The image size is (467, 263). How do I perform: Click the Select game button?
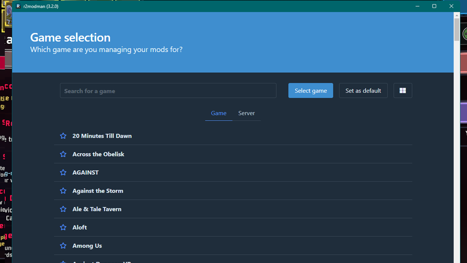[311, 91]
